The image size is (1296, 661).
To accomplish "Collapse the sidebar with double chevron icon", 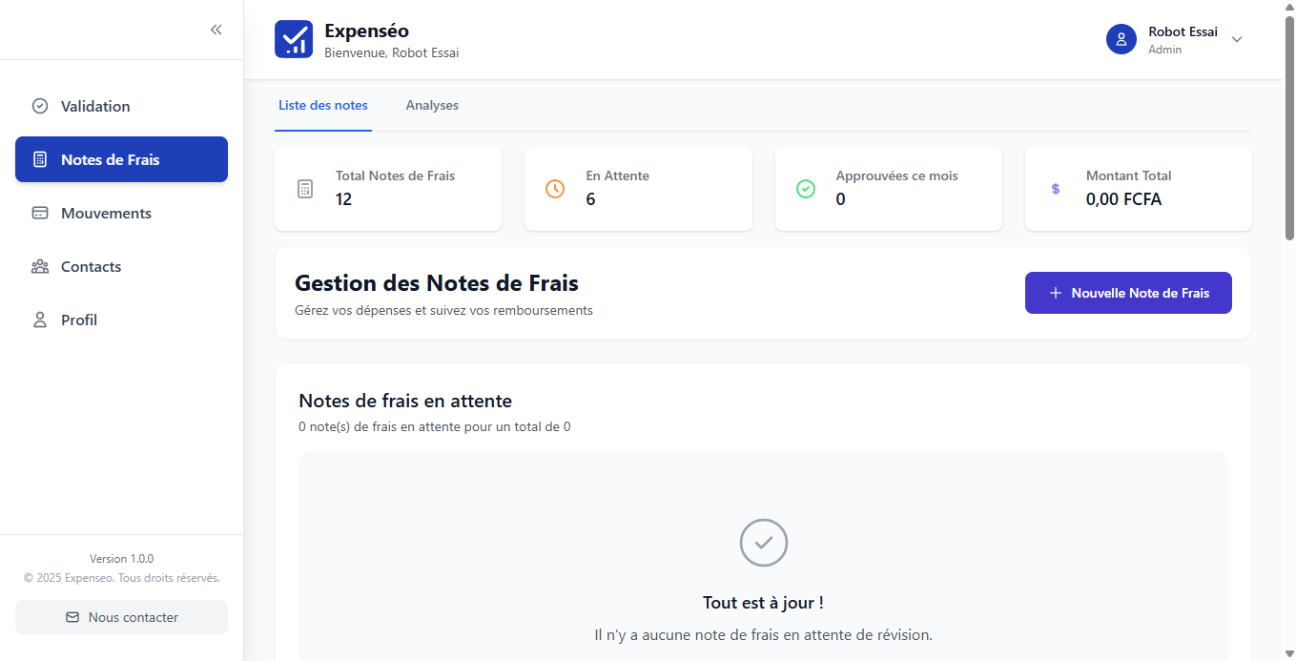I will click(x=216, y=30).
